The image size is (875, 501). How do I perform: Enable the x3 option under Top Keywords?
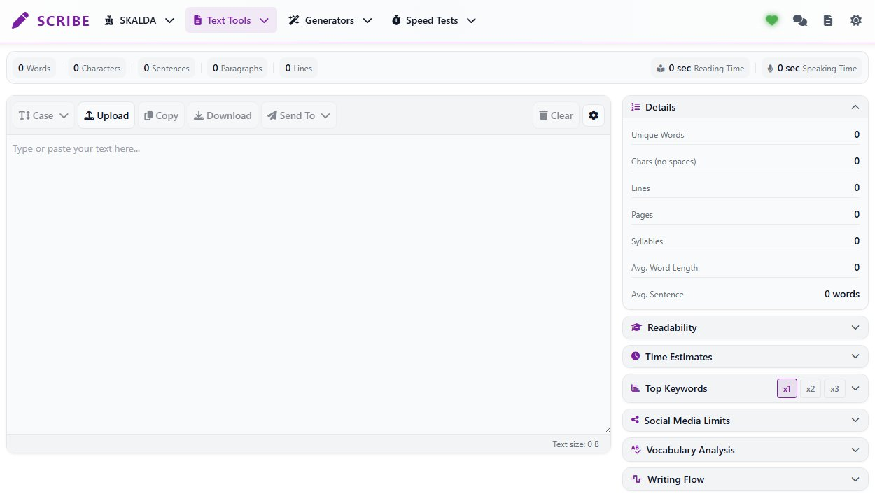point(834,388)
